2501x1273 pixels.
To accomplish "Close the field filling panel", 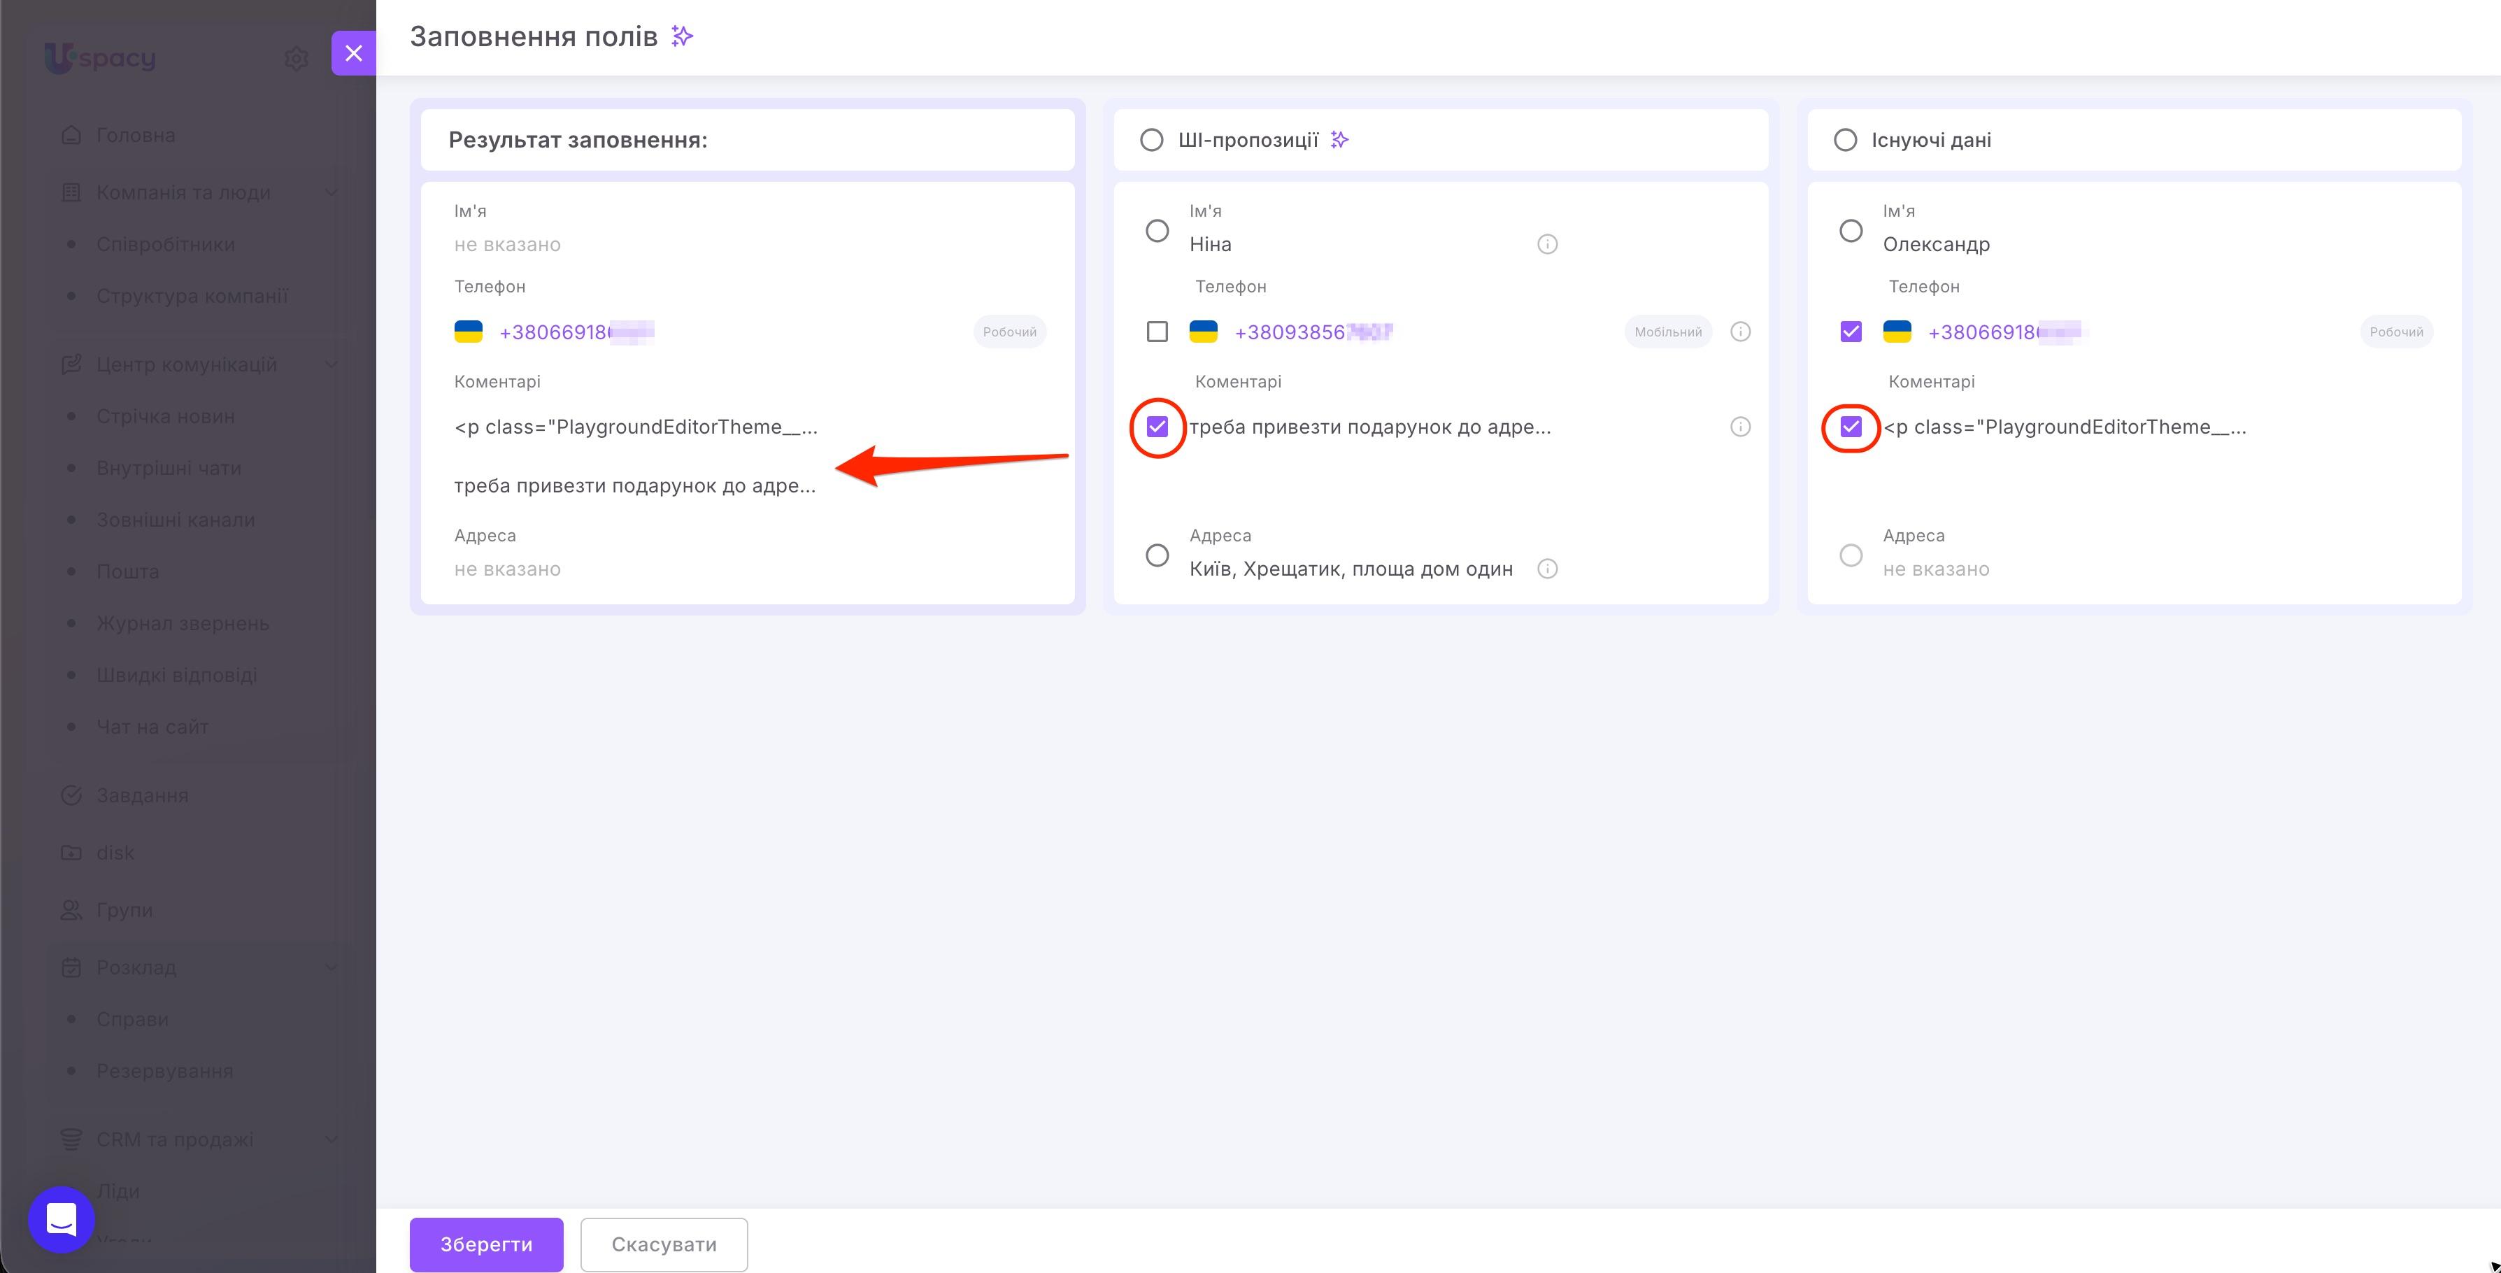I will pos(353,53).
